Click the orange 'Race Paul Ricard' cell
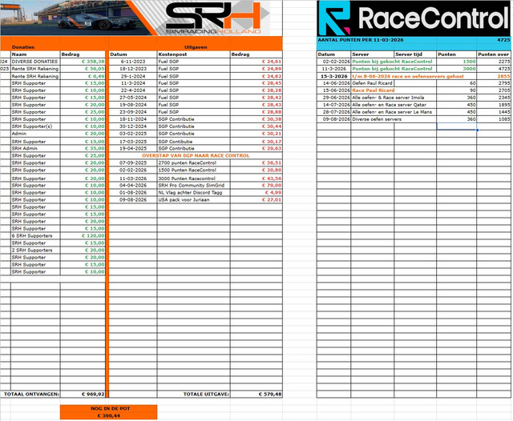Screen dimensions: 513x421 (x=374, y=90)
